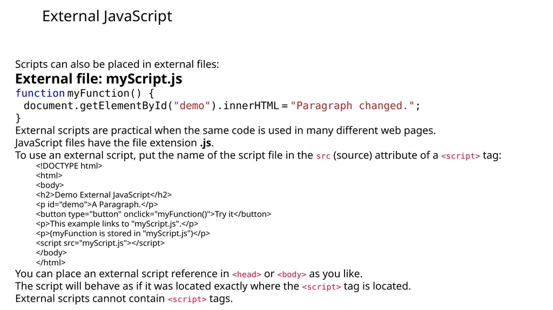Click the script src="myScript.js" line
The height and width of the screenshot is (310, 553).
tap(100, 243)
